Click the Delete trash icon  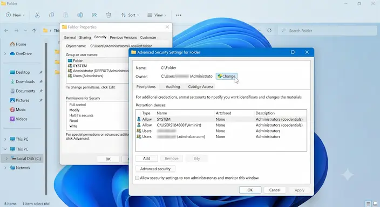[x=108, y=15]
